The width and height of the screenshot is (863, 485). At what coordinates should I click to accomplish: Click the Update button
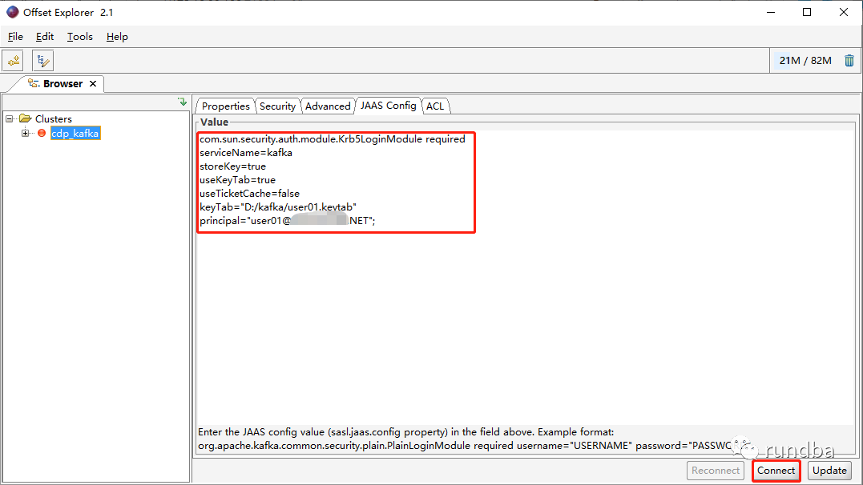(x=829, y=471)
